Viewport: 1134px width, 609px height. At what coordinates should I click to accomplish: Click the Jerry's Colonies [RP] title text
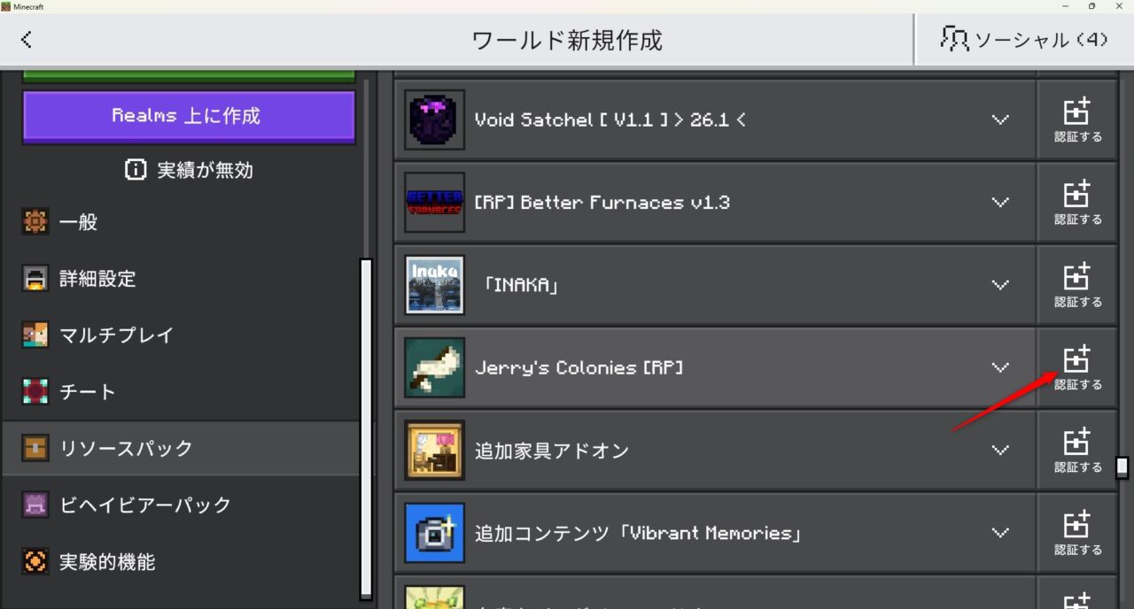pyautogui.click(x=579, y=367)
